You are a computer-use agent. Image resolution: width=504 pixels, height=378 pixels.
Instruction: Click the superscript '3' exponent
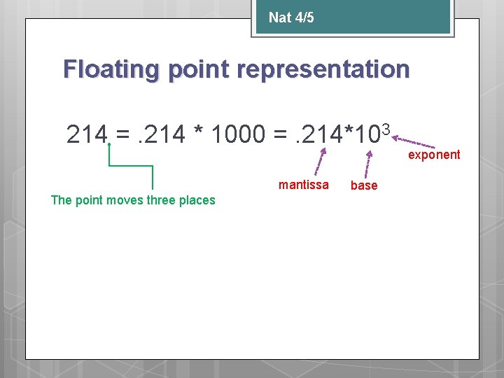tap(386, 129)
